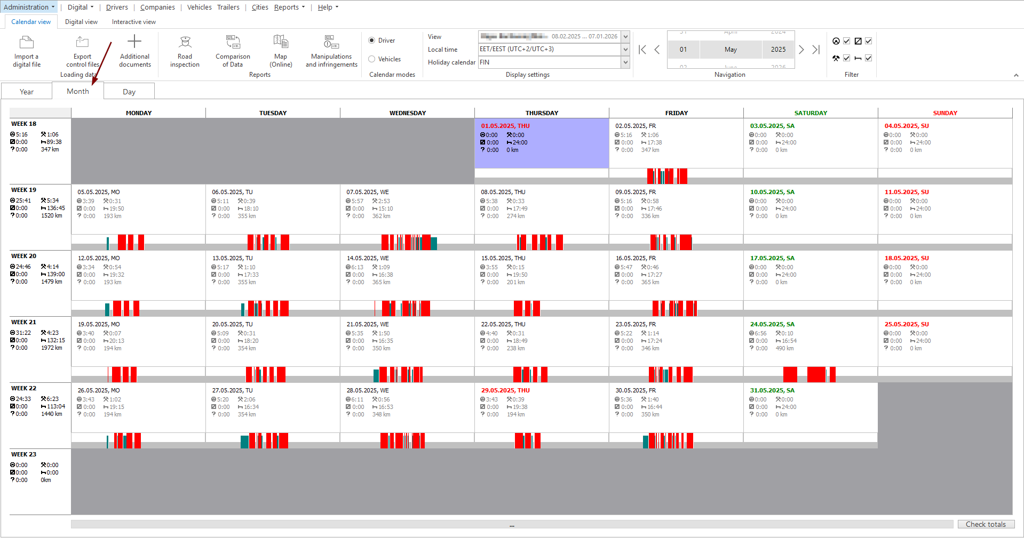
Task: Toggle the driving activity filter checkbox
Action: click(846, 41)
